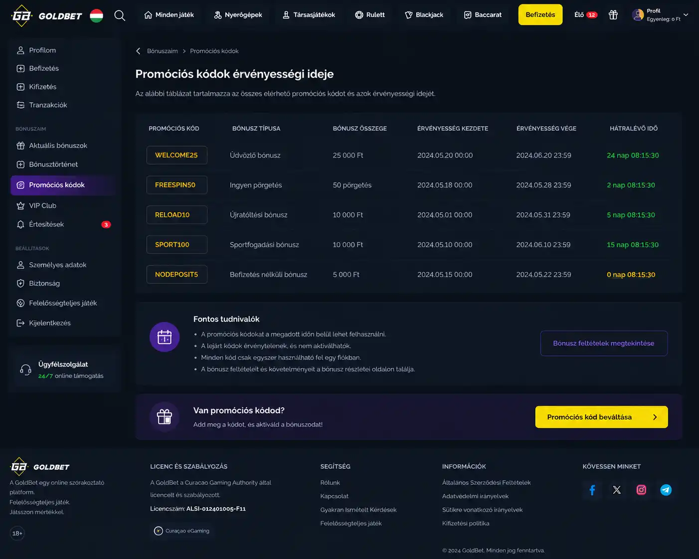Image resolution: width=699 pixels, height=559 pixels.
Task: Click the 18+ age badge
Action: (17, 533)
